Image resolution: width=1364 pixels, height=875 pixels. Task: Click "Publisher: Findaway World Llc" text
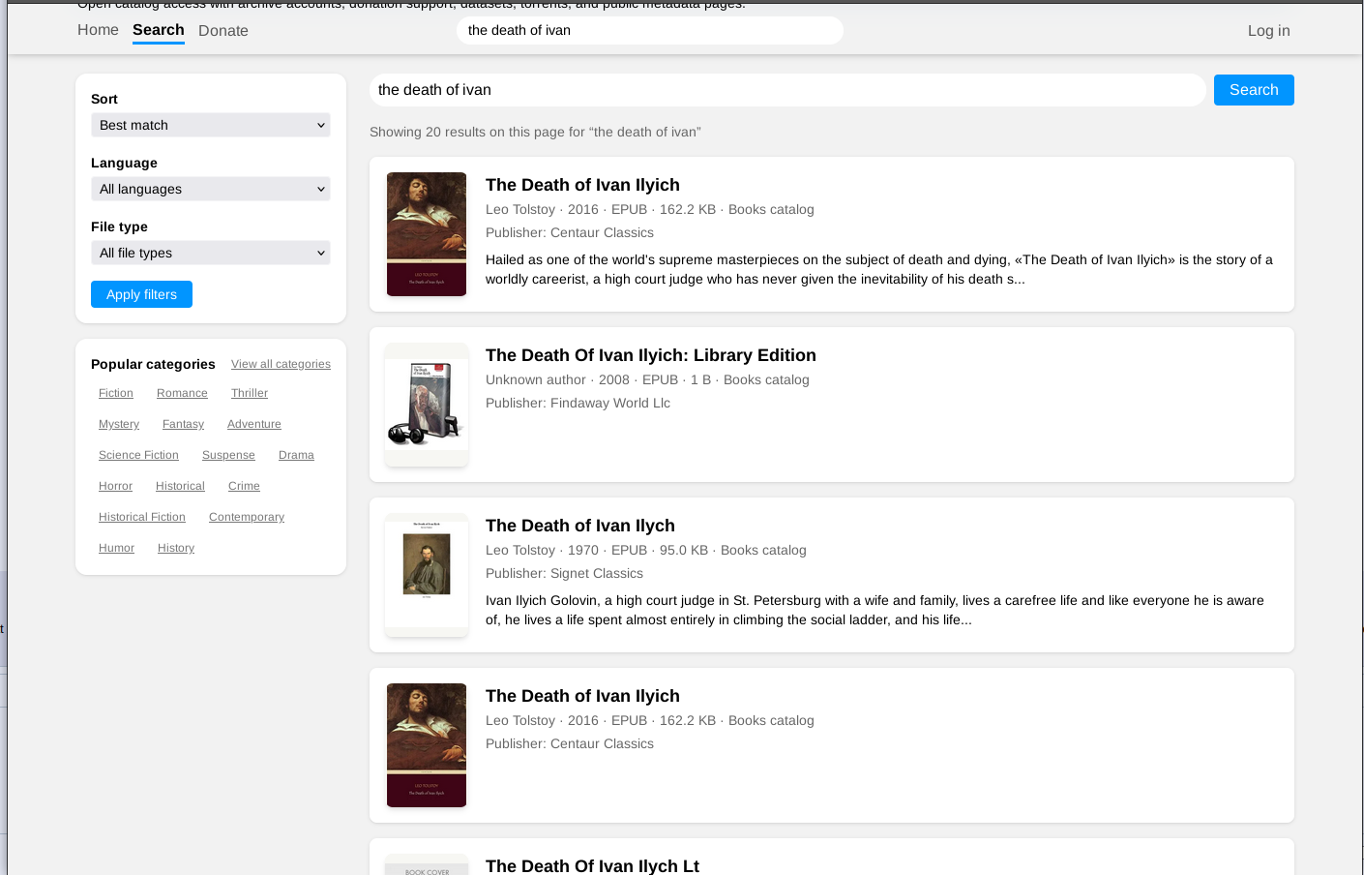pos(578,403)
